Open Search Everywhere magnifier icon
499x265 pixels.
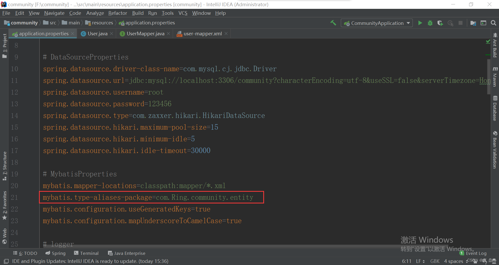(494, 23)
